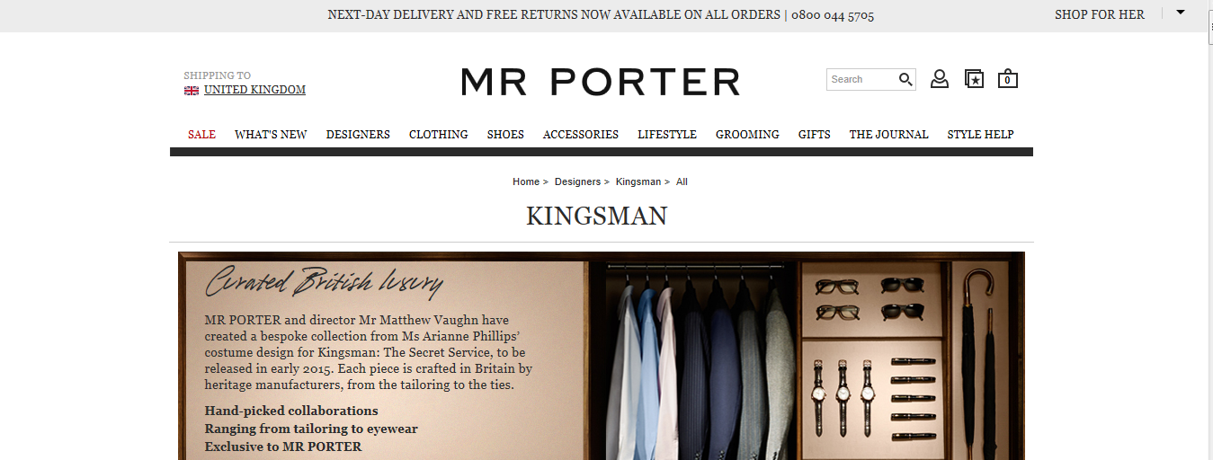Open The Journal section
Image resolution: width=1213 pixels, height=460 pixels.
tap(888, 135)
